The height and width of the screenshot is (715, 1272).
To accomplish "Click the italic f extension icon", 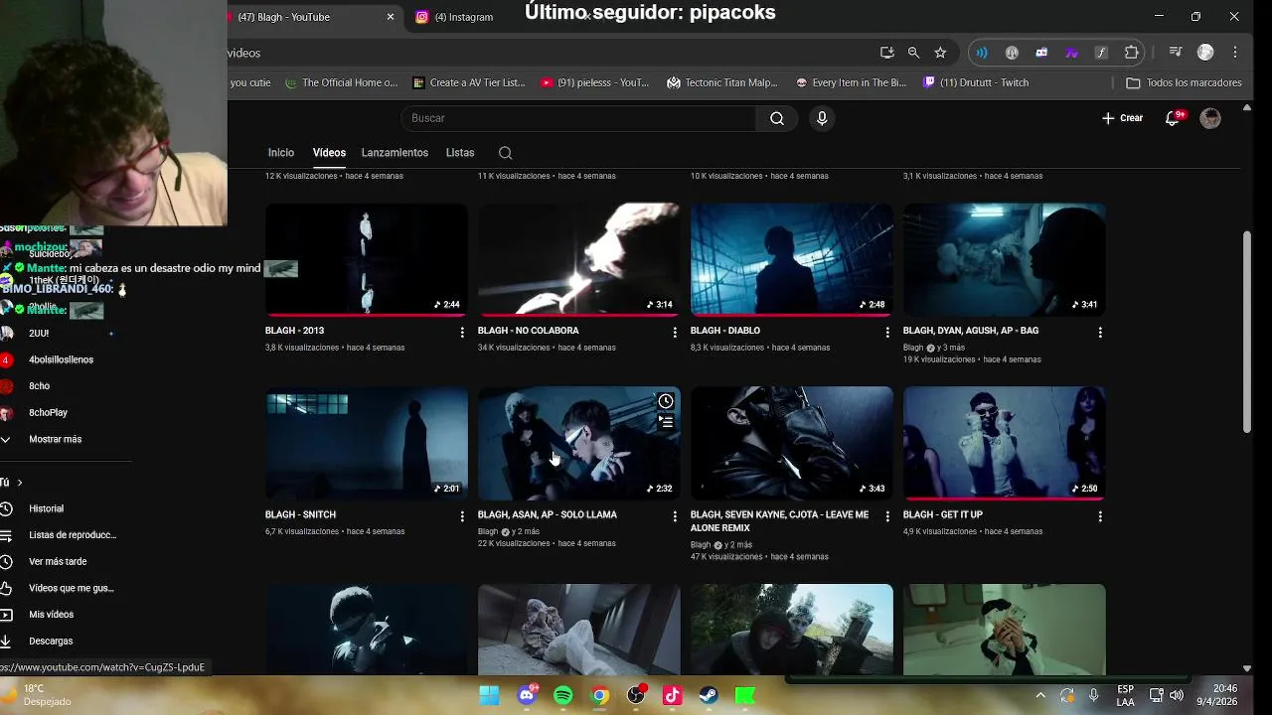I will click(1101, 53).
